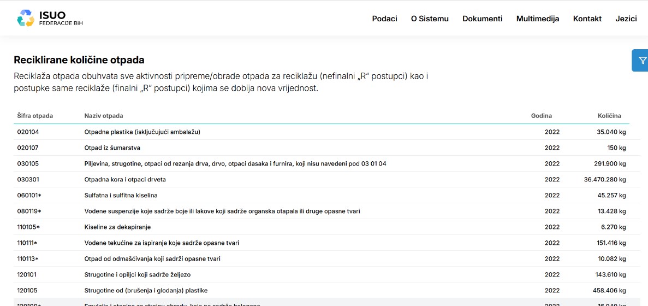Expand the Multimedija navigation item
648x306 pixels.
[x=537, y=19]
